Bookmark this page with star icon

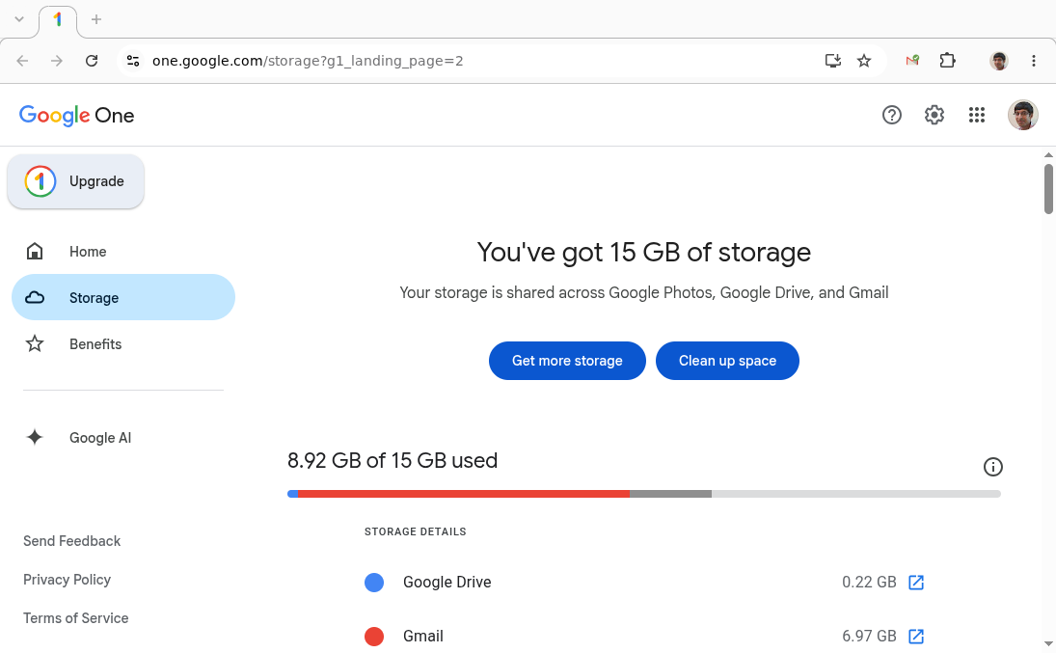pos(864,61)
